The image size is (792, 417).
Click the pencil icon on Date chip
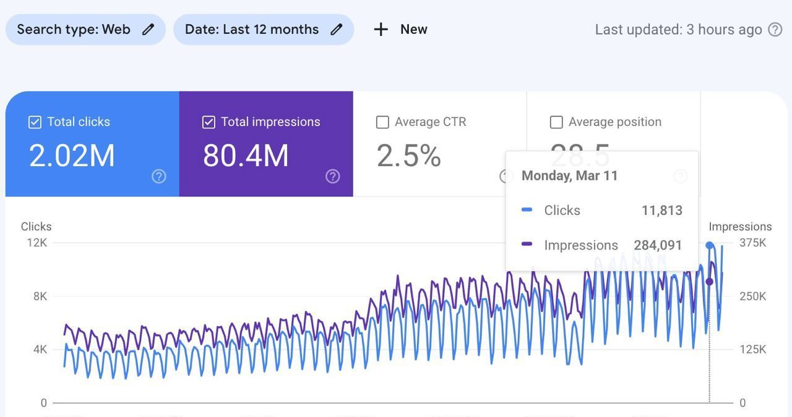(x=336, y=30)
